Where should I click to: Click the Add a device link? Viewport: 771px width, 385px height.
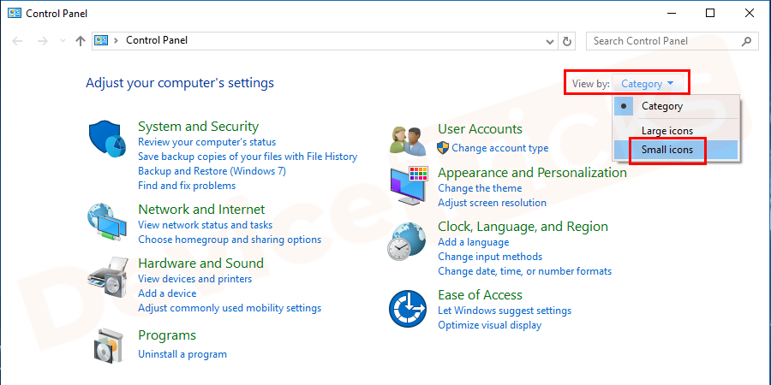tap(167, 293)
